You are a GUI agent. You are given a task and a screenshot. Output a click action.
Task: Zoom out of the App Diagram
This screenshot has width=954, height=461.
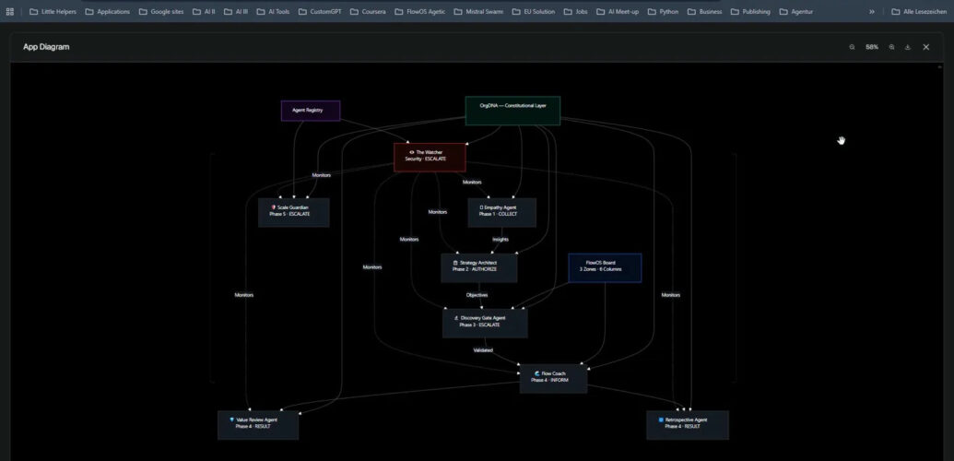pyautogui.click(x=852, y=47)
